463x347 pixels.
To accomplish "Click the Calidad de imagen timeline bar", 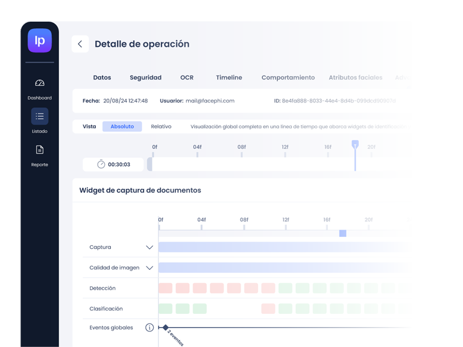I will pyautogui.click(x=283, y=268).
